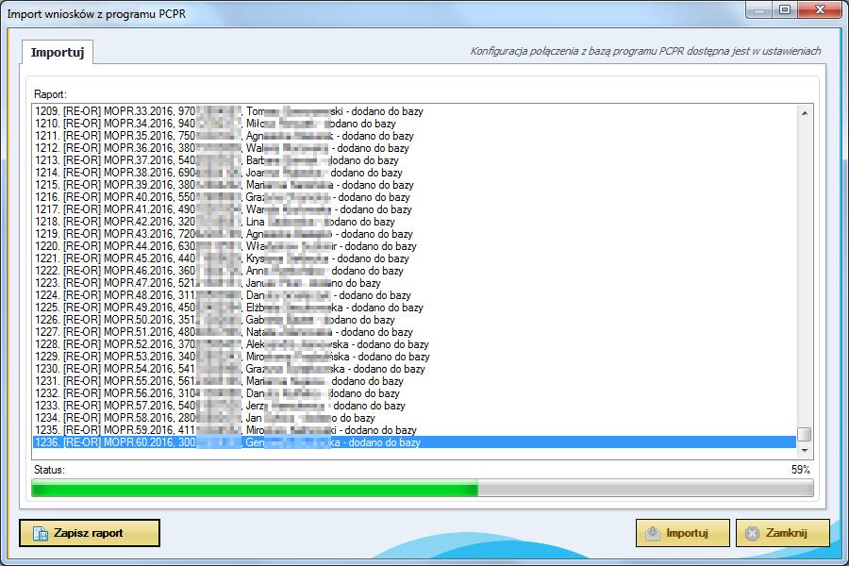Click the save icon in Zapisz raport
The image size is (849, 566).
coord(41,534)
